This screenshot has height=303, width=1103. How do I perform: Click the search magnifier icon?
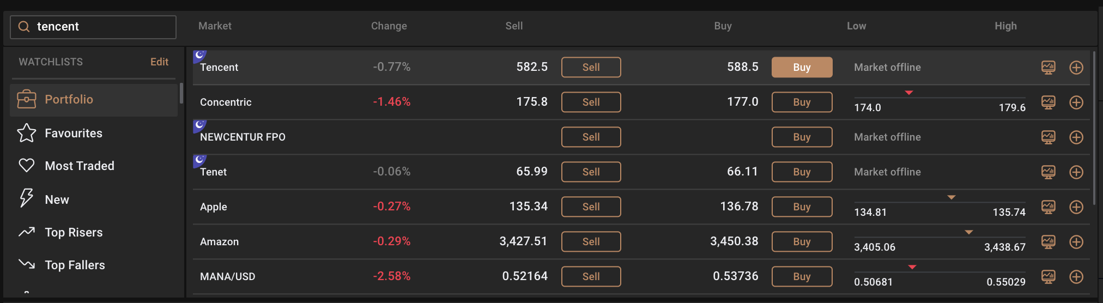(x=24, y=27)
